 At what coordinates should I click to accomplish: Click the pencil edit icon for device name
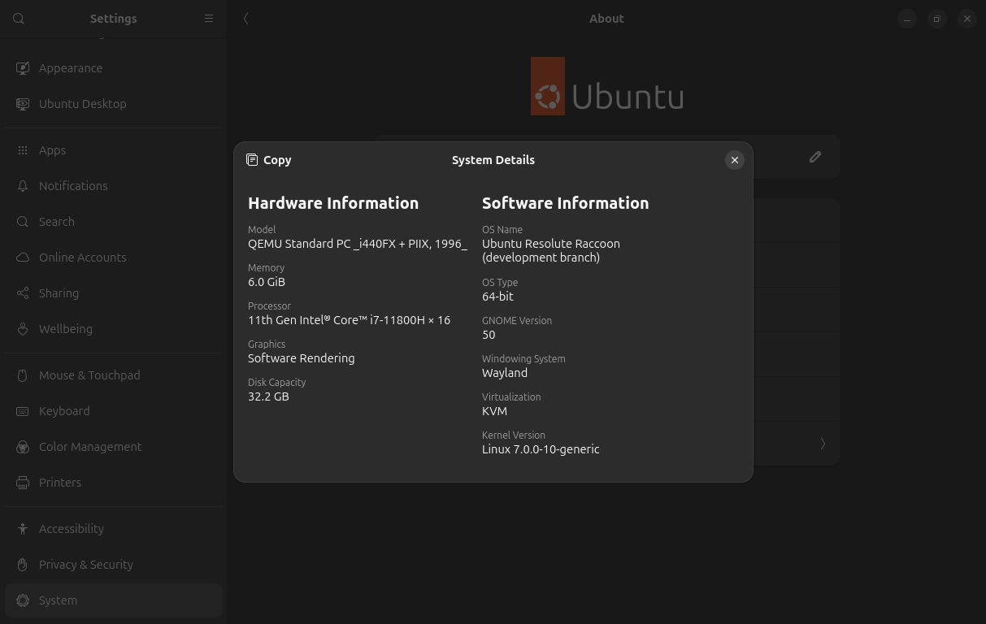click(814, 157)
